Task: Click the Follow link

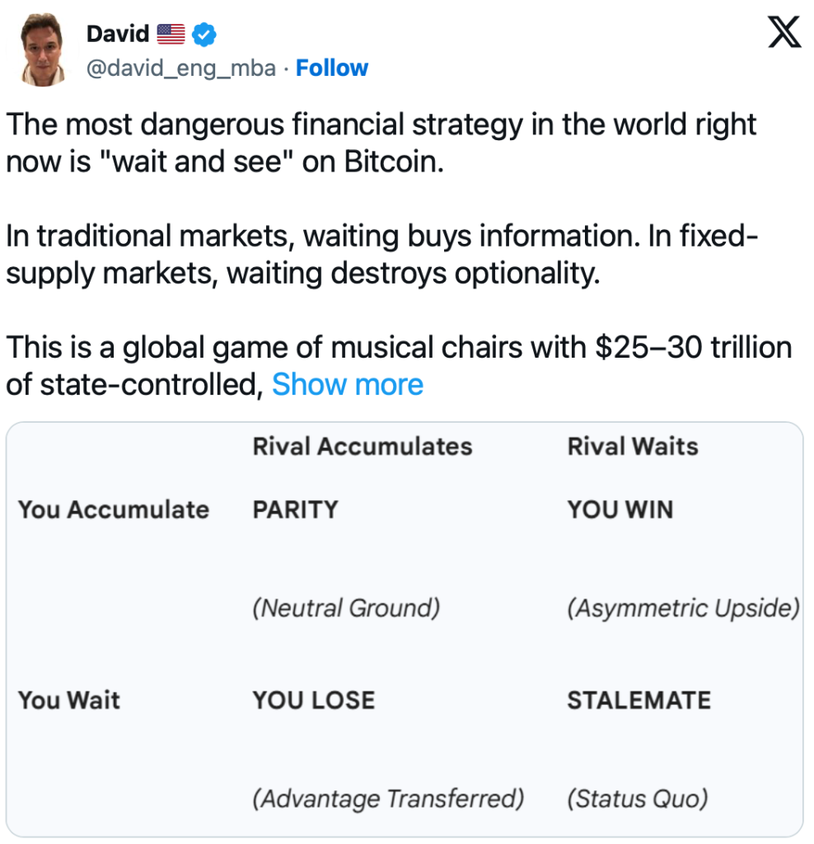Action: coord(332,68)
